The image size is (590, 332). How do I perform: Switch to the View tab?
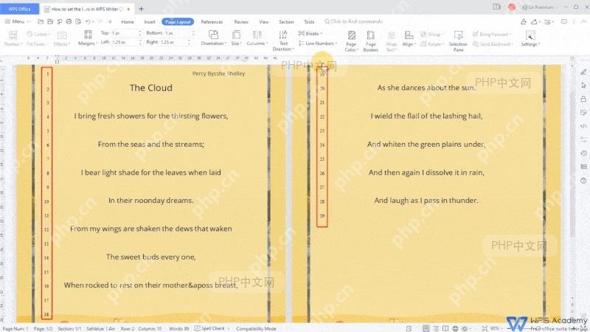[264, 22]
